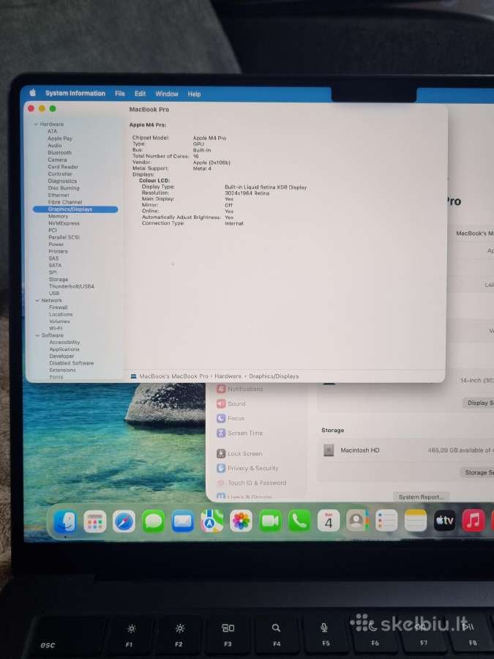Open Sound in System Settings sidebar
The image size is (494, 659).
coord(231,403)
